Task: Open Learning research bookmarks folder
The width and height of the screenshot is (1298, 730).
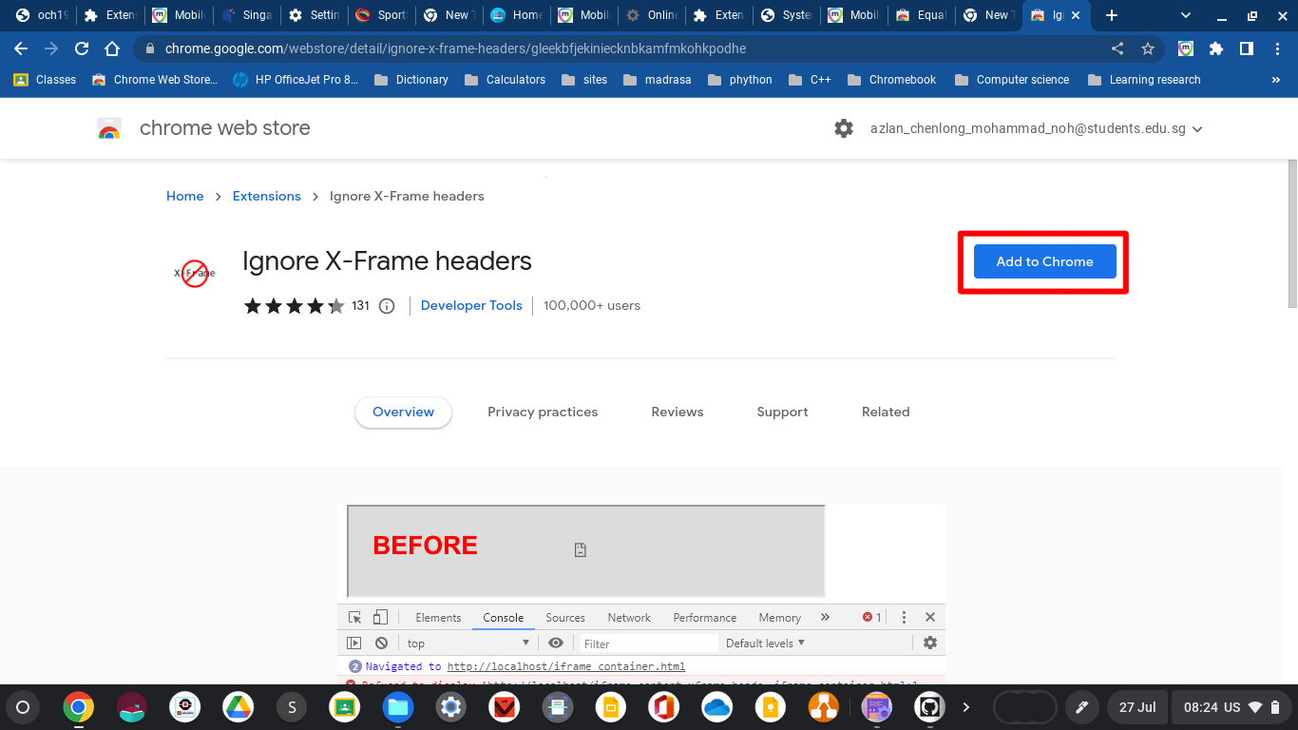Action: pos(1144,80)
